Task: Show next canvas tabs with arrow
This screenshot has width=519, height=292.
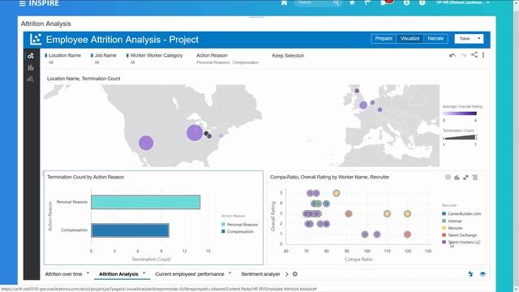Action: pyautogui.click(x=286, y=274)
